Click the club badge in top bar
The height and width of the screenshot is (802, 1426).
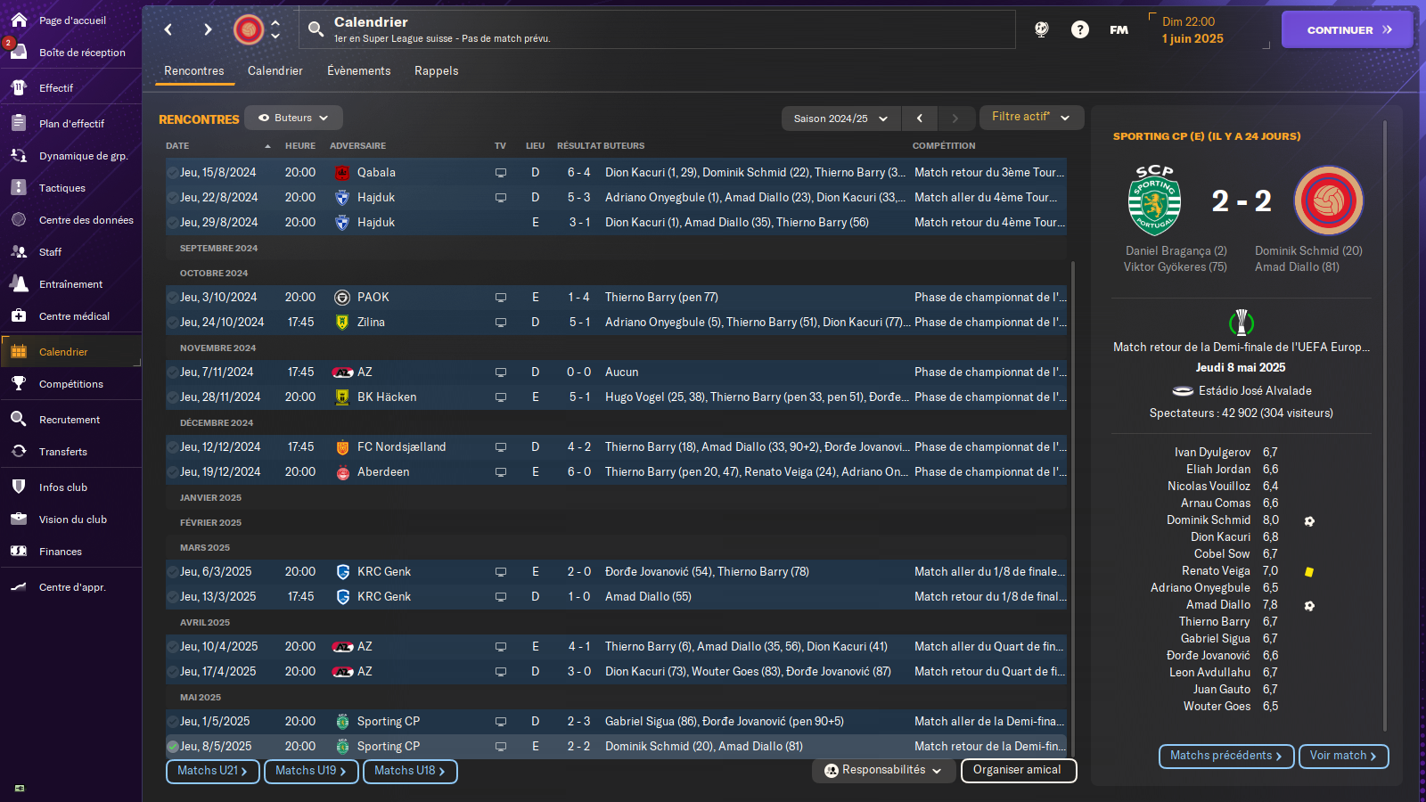249,29
